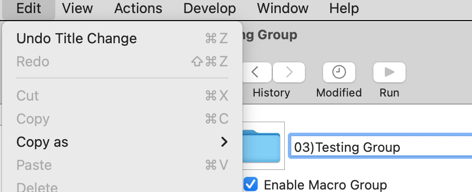Image resolution: width=472 pixels, height=192 pixels.
Task: Select the Copy menu entry
Action: tap(122, 119)
